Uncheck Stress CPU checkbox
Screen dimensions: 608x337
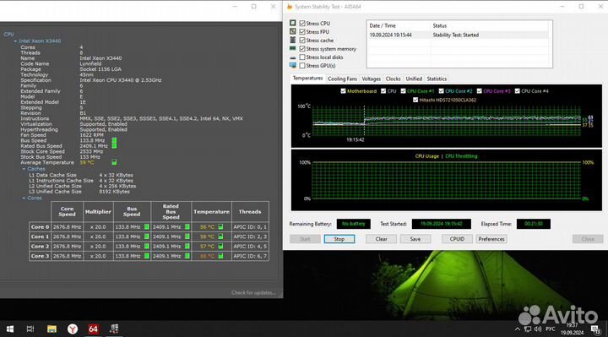[302, 24]
